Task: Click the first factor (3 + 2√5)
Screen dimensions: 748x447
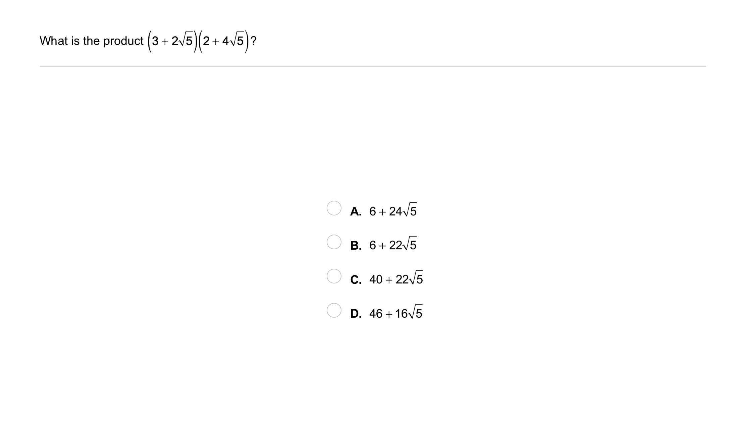Action: [172, 41]
